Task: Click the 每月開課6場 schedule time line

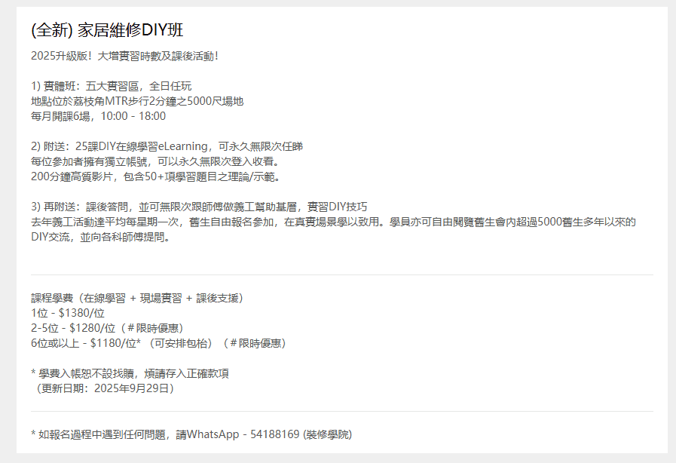Action: pyautogui.click(x=98, y=117)
